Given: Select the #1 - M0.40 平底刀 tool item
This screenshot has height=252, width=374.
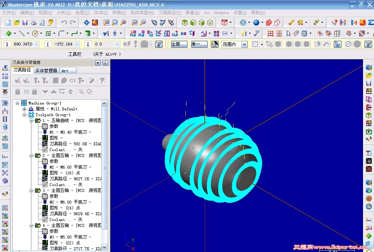Looking at the screenshot, I should 70,132.
